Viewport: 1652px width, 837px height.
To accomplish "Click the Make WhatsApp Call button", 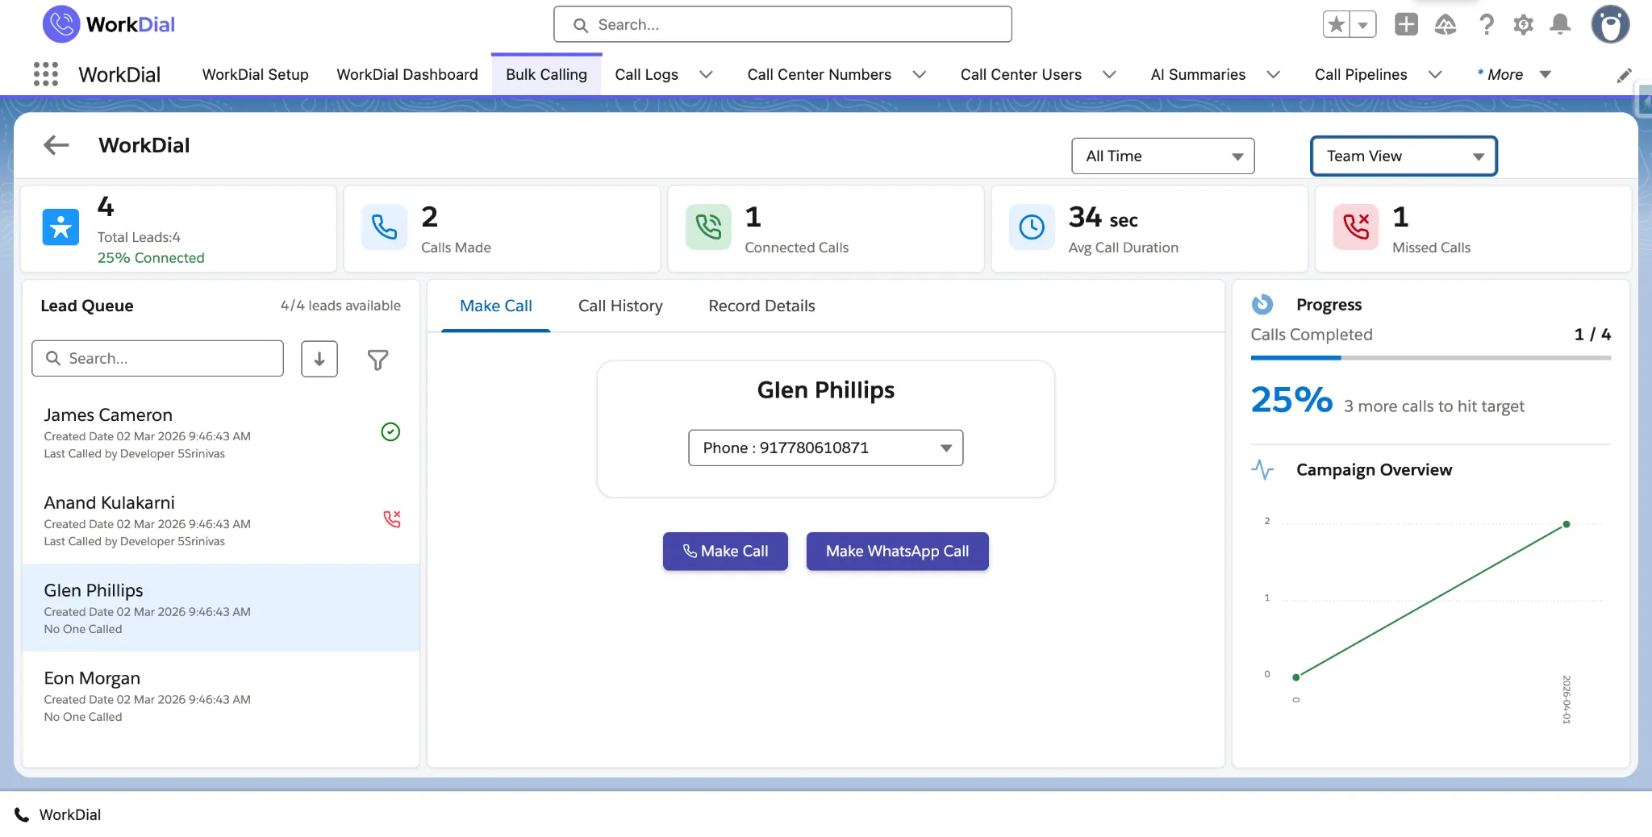I will click(897, 551).
